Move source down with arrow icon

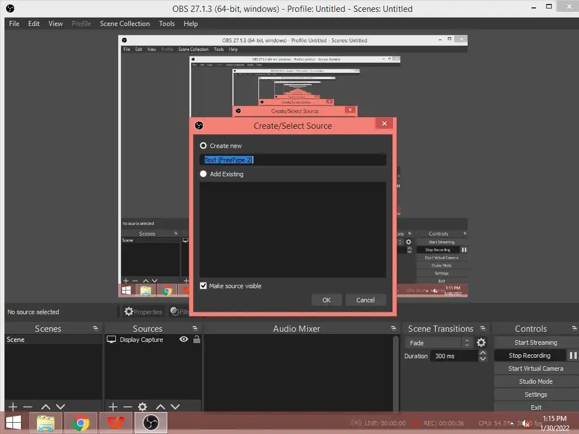175,407
